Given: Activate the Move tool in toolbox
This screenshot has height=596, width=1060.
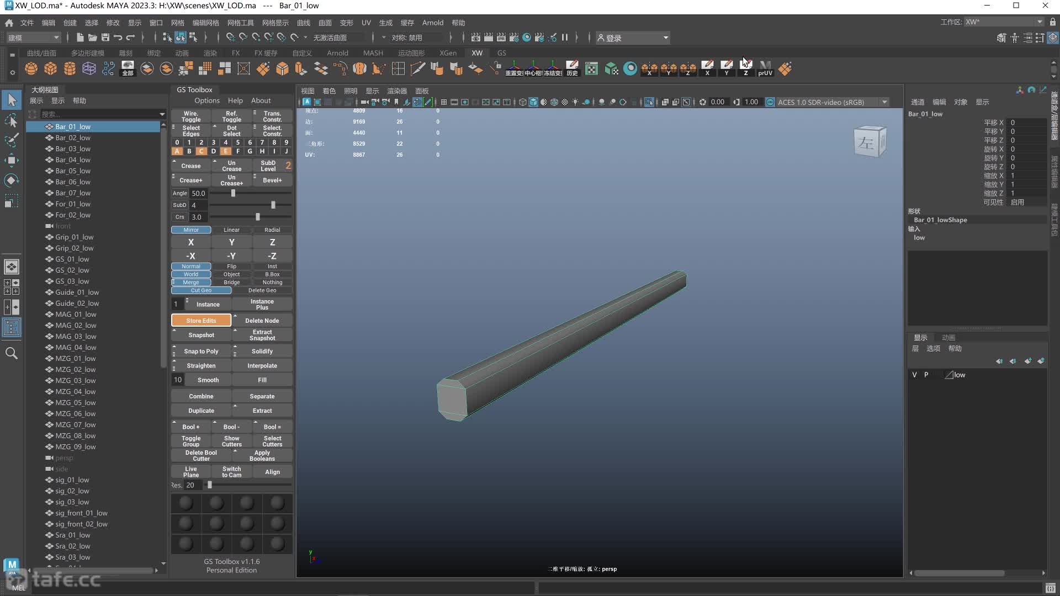Looking at the screenshot, I should [12, 161].
